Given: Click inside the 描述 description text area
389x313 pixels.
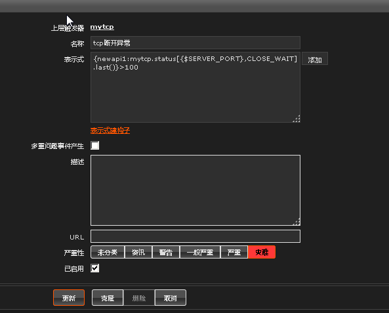Looking at the screenshot, I should coord(195,190).
